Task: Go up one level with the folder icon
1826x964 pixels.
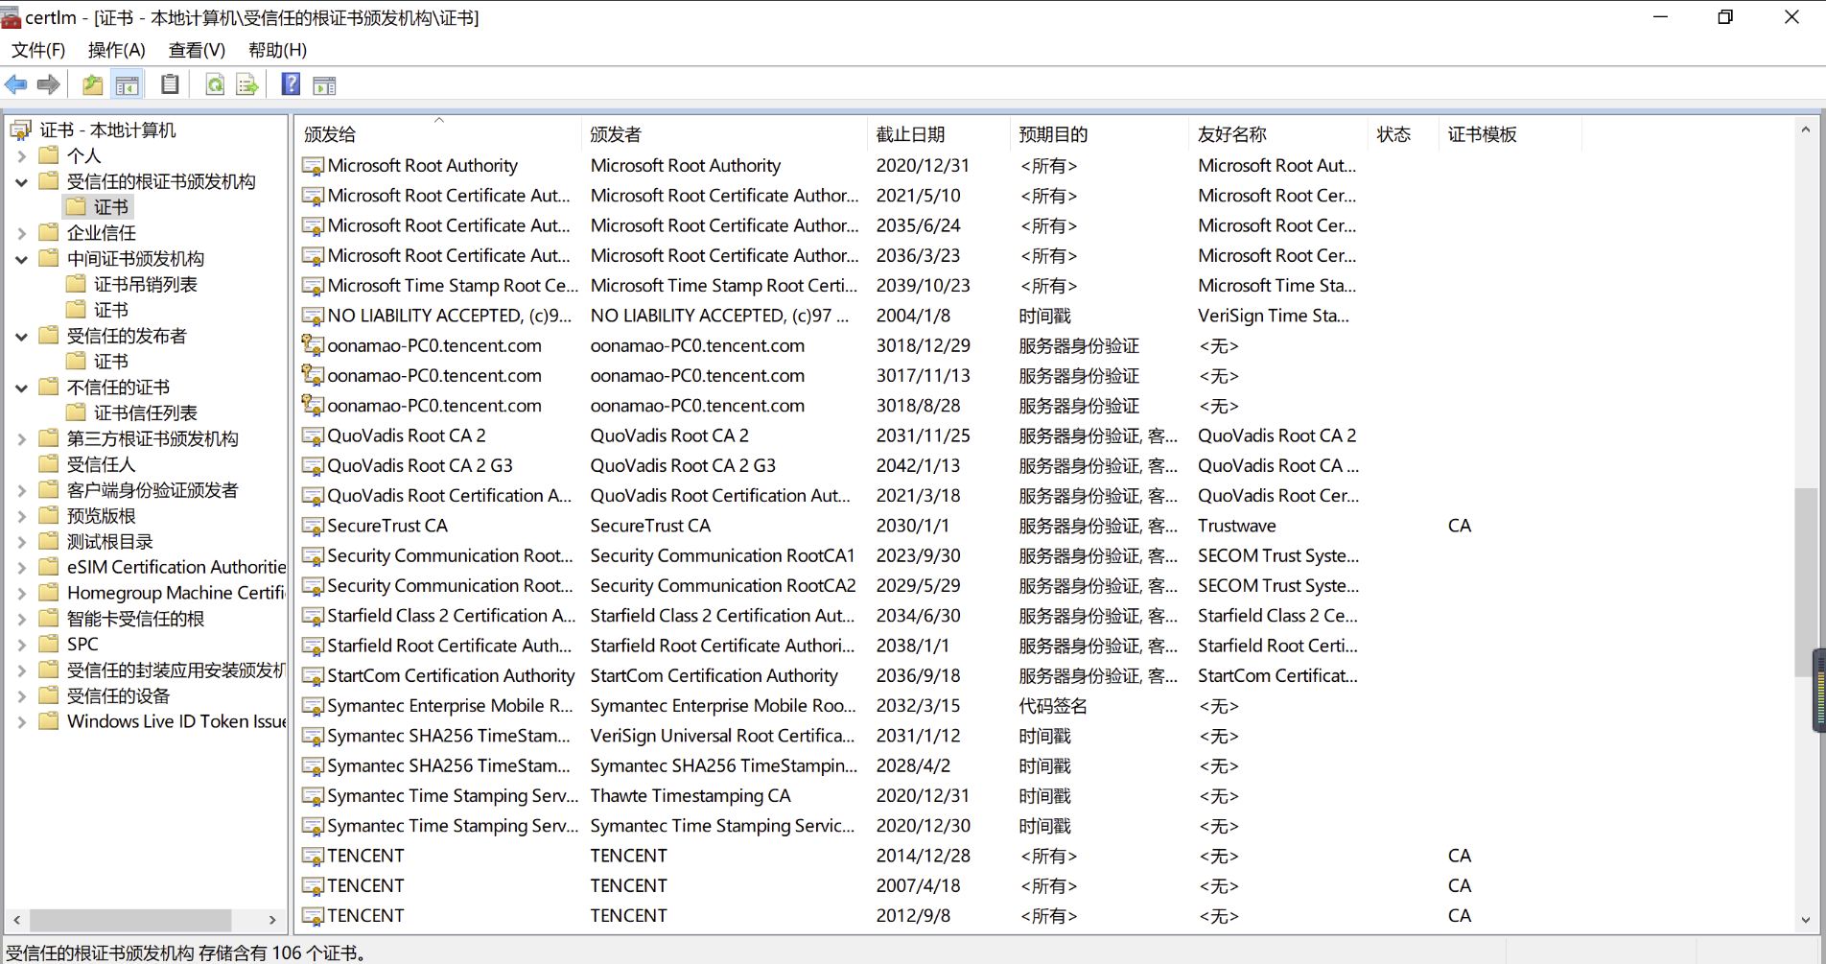Action: point(92,85)
